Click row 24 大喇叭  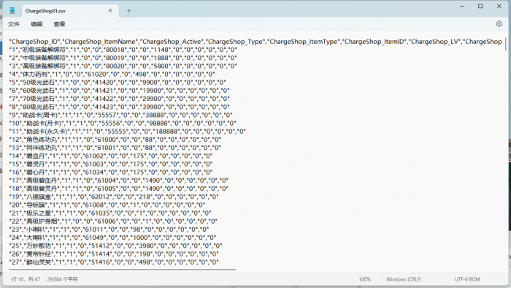click(x=112, y=238)
